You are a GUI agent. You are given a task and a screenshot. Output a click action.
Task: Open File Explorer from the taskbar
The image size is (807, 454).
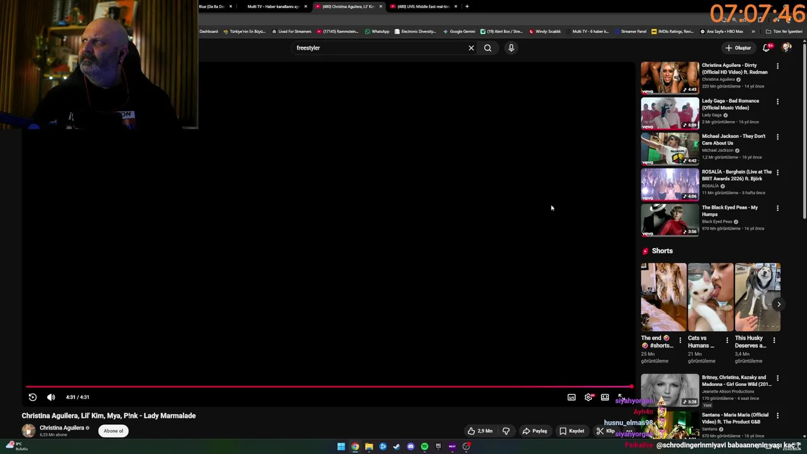tap(369, 446)
